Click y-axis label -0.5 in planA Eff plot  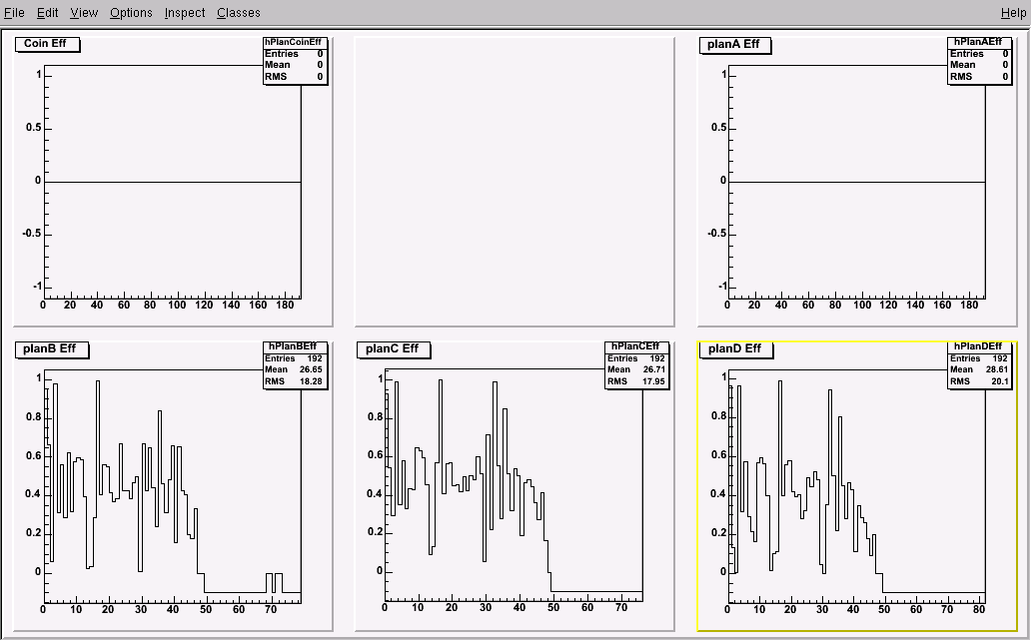tap(716, 234)
